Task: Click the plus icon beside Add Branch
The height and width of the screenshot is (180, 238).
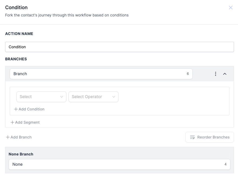Action: (8, 137)
